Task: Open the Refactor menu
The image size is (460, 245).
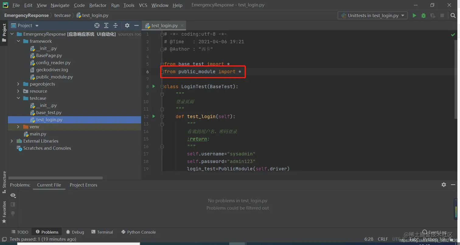Action: 98,5
